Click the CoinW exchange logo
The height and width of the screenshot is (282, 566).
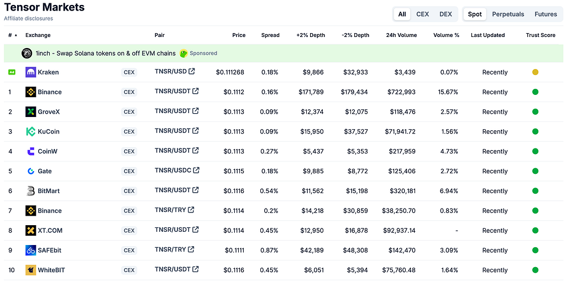pyautogui.click(x=31, y=151)
